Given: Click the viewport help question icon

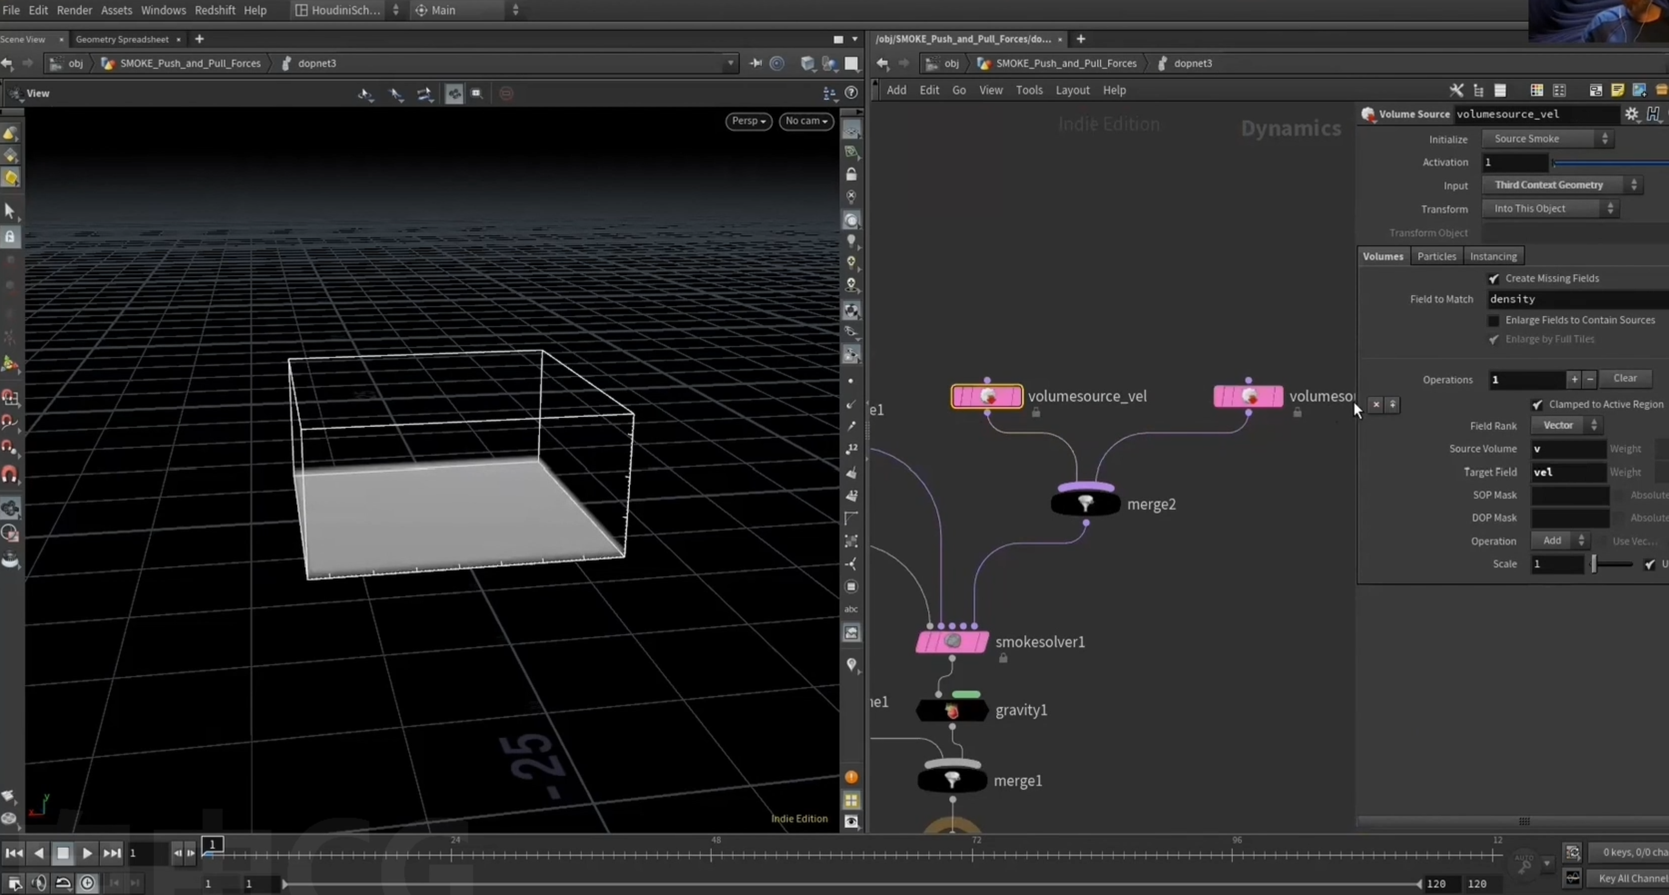Looking at the screenshot, I should tap(851, 93).
